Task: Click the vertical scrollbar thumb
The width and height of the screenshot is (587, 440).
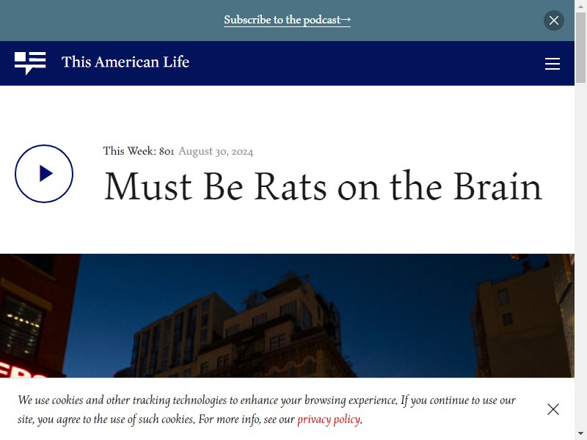Action: pos(580,47)
